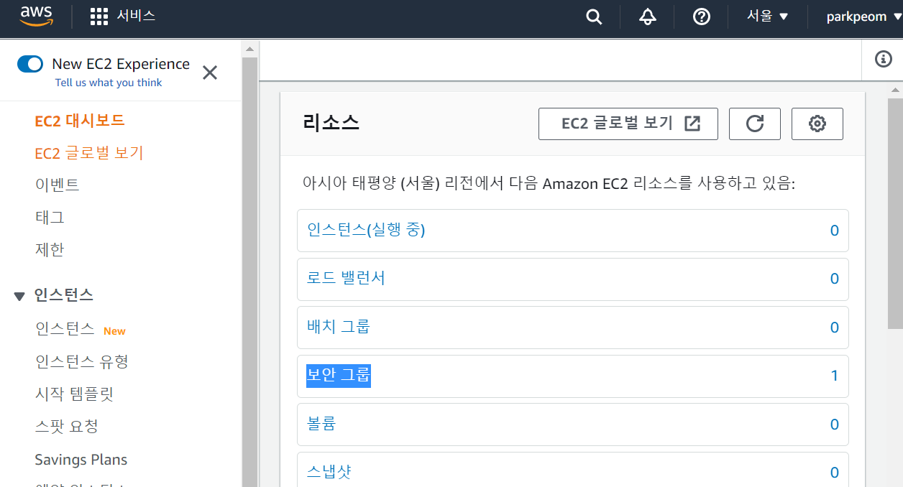Open the help question mark icon
Viewport: 903px width, 487px height.
pos(702,17)
